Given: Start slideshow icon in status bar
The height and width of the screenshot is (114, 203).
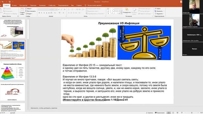Looking at the screenshot, I should coord(182,113).
